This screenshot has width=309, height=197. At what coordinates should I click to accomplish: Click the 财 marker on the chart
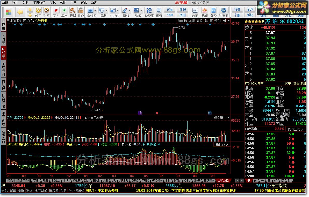pyautogui.click(x=210, y=113)
